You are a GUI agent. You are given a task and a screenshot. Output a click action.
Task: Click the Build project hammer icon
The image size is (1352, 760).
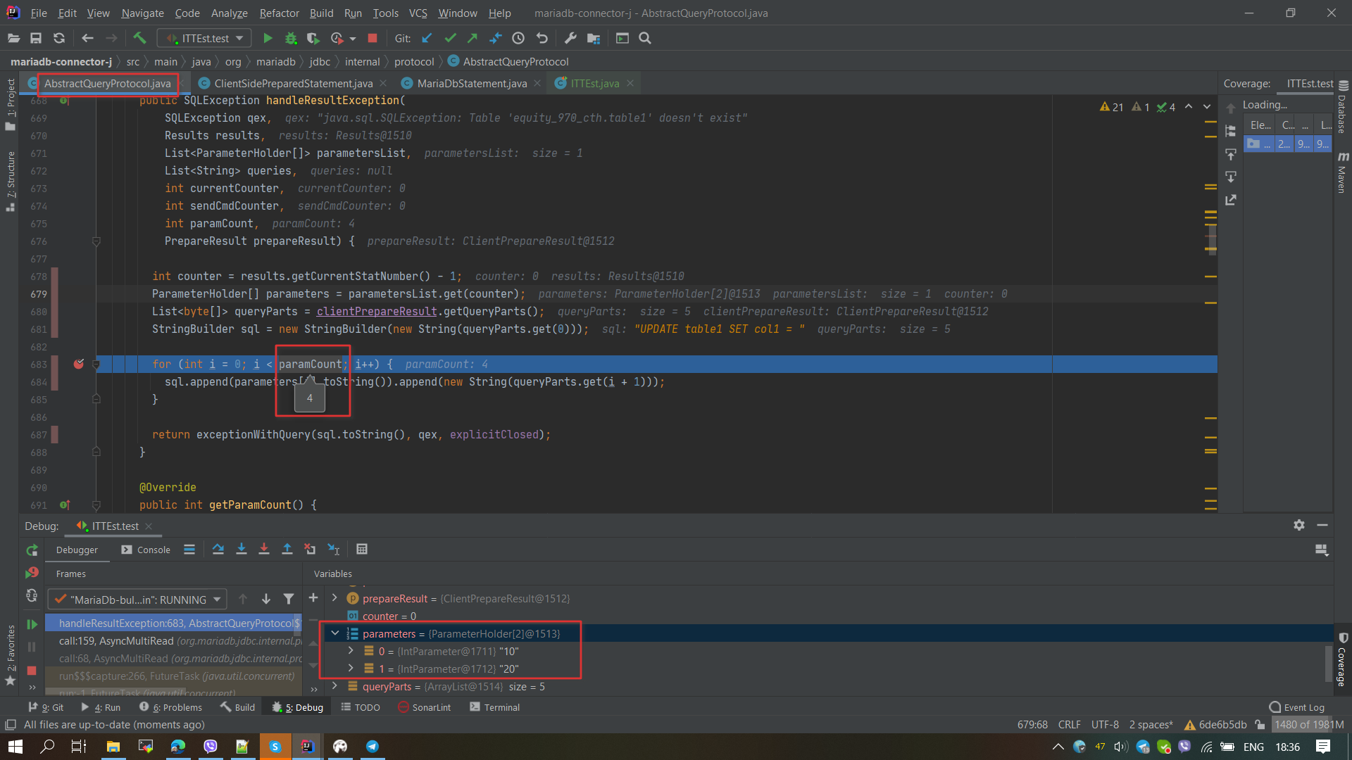[x=139, y=38]
